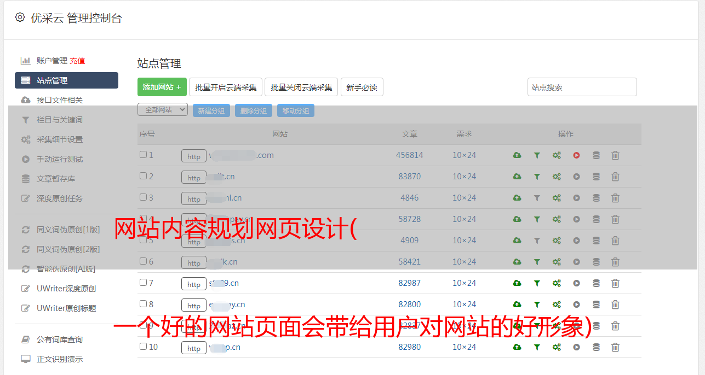Click the trash icon for the 456814-article site
Screen dimensions: 705x375
615,155
